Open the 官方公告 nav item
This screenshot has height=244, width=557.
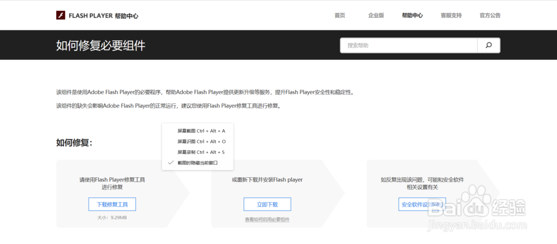coord(490,15)
